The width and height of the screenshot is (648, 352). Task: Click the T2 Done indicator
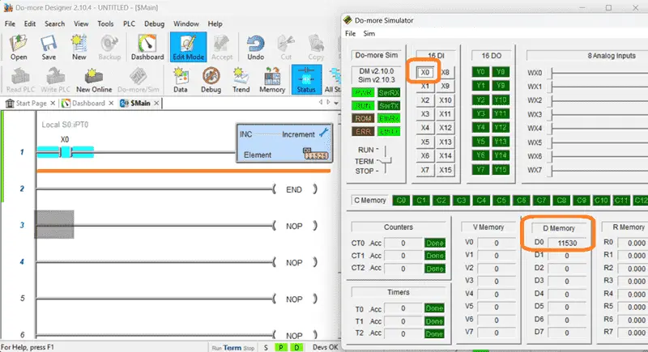pyautogui.click(x=434, y=333)
